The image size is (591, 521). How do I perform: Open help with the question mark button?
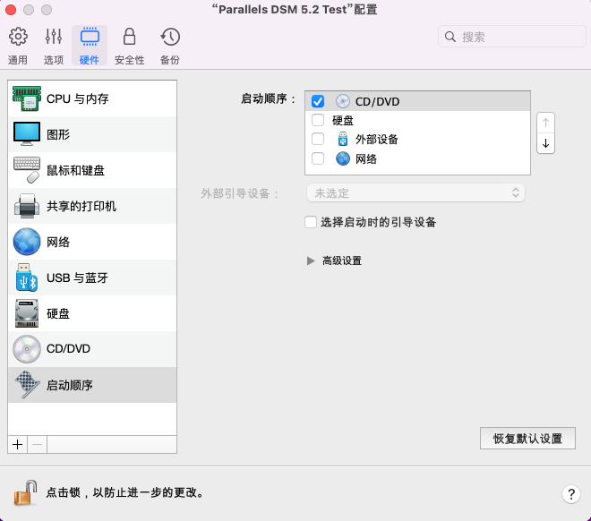pos(571,493)
